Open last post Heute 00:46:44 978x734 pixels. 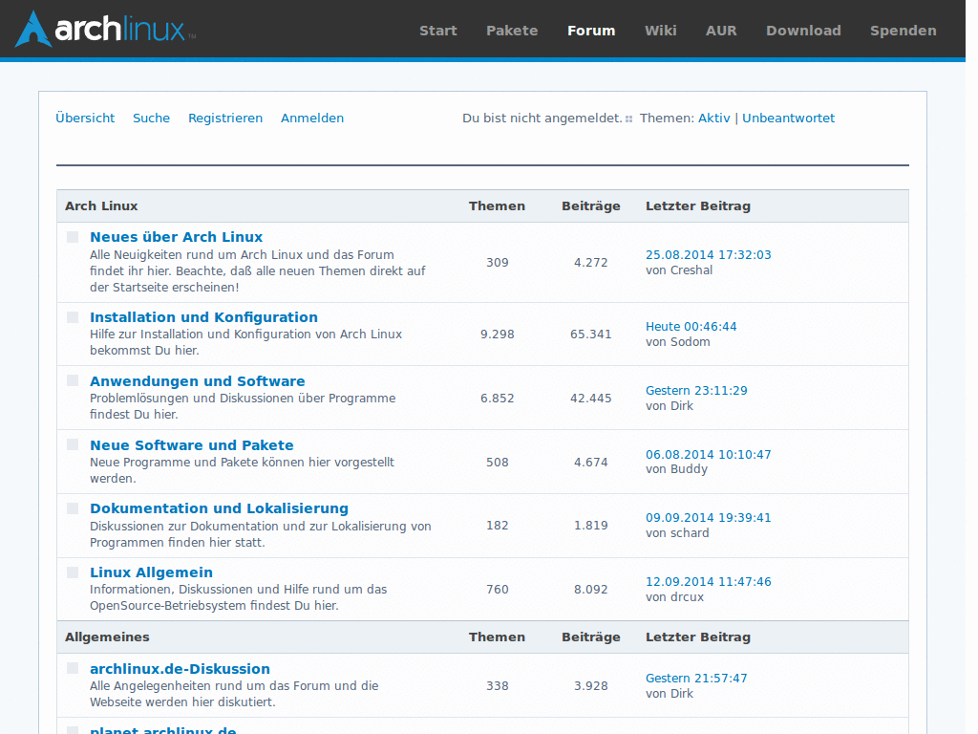(691, 327)
